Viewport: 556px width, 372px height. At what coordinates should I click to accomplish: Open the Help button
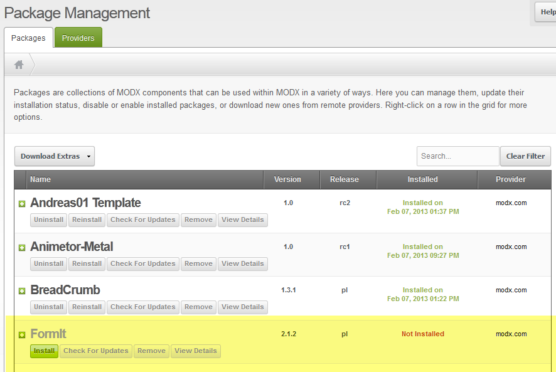coord(547,12)
